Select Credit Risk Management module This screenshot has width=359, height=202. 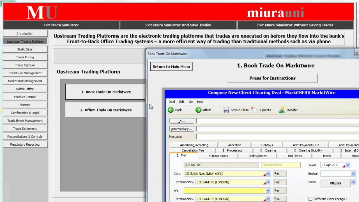[x=25, y=73]
